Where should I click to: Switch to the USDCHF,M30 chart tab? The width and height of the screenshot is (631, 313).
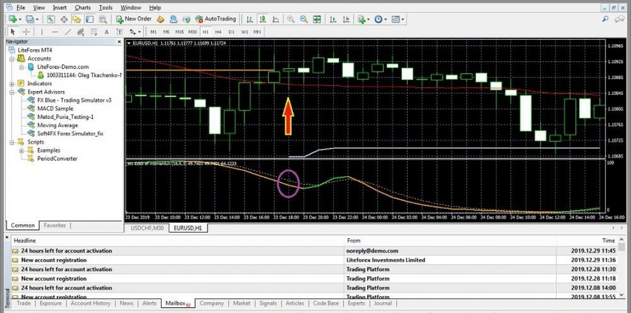point(147,228)
